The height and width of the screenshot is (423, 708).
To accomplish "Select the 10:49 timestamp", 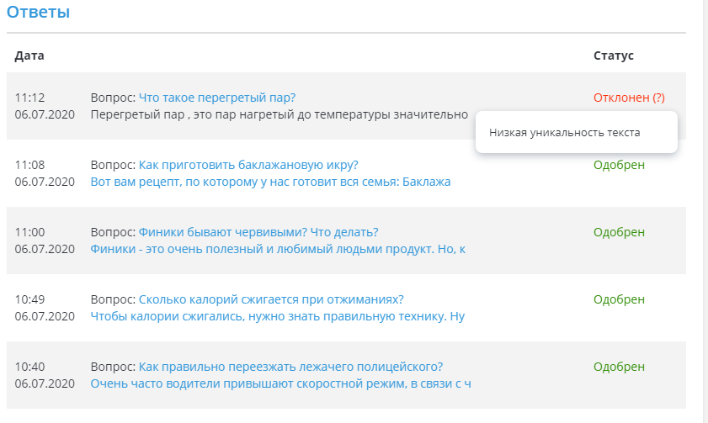I will click(29, 299).
